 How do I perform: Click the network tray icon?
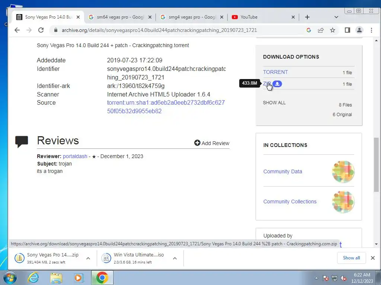(x=334, y=278)
